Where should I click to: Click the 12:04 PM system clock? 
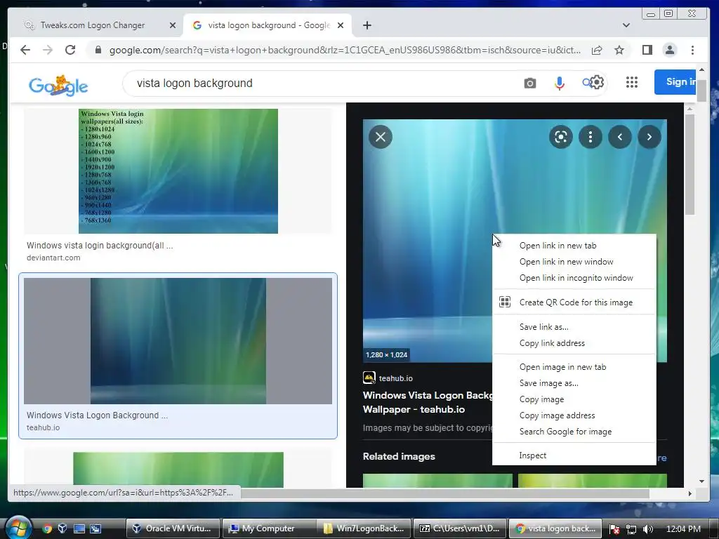tap(683, 528)
